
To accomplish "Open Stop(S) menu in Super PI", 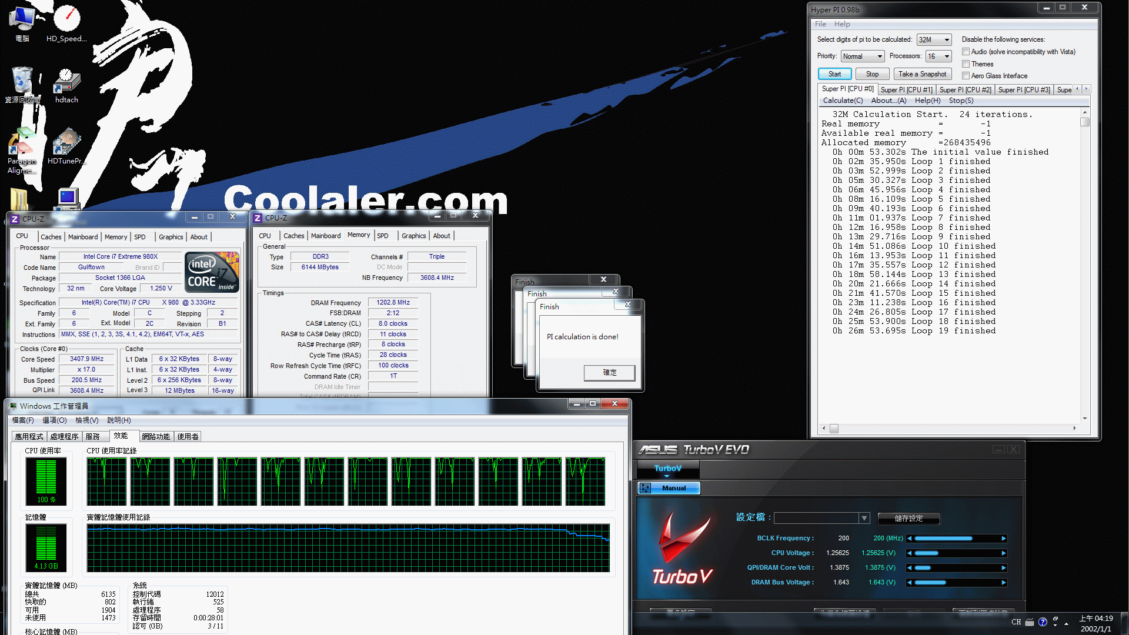I will (x=961, y=101).
